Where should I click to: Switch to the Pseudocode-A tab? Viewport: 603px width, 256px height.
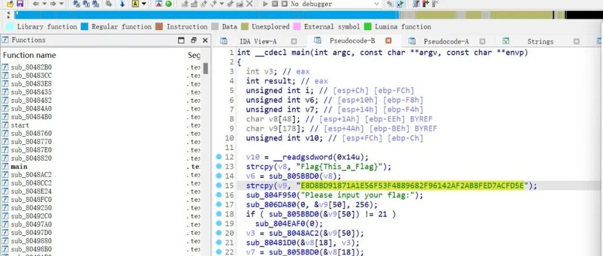(x=446, y=41)
